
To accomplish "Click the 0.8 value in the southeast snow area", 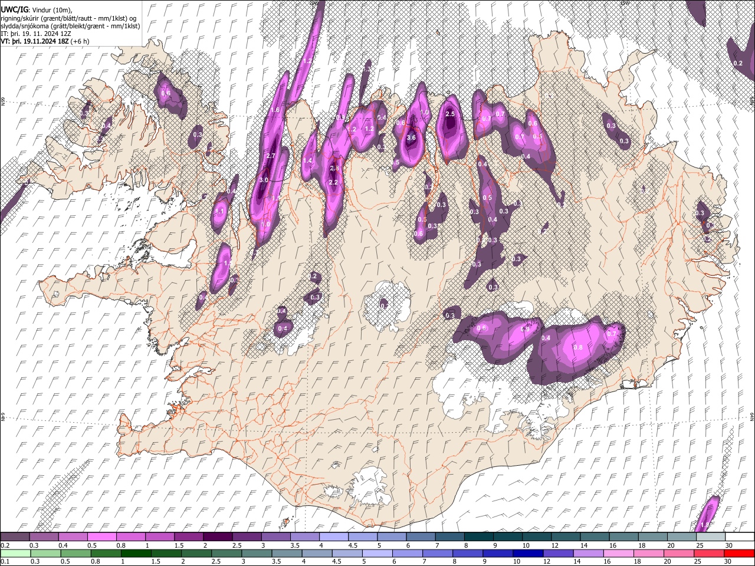I will click(x=578, y=348).
